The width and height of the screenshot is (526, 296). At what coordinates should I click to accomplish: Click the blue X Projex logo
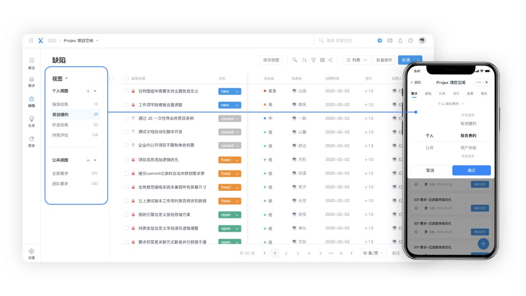40,40
